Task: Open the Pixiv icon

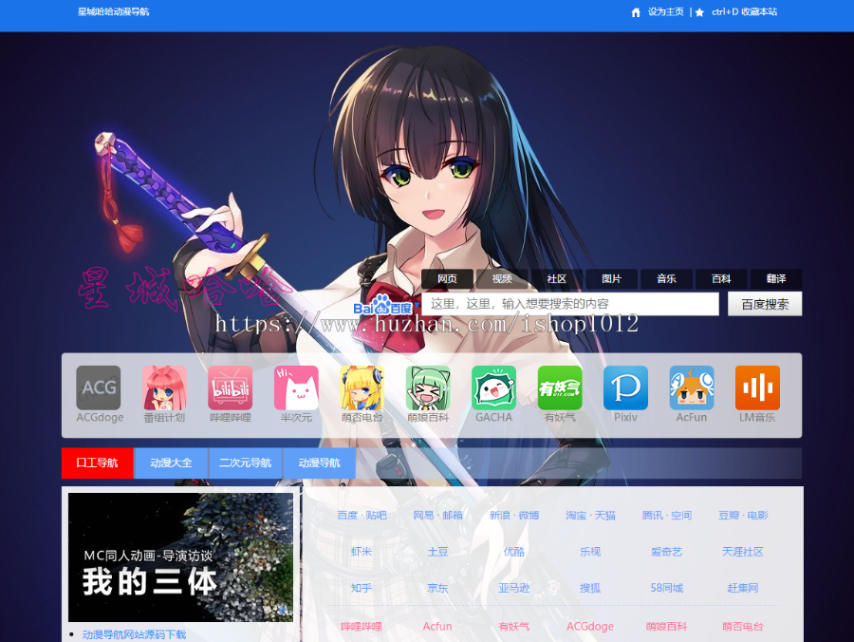Action: (x=626, y=387)
